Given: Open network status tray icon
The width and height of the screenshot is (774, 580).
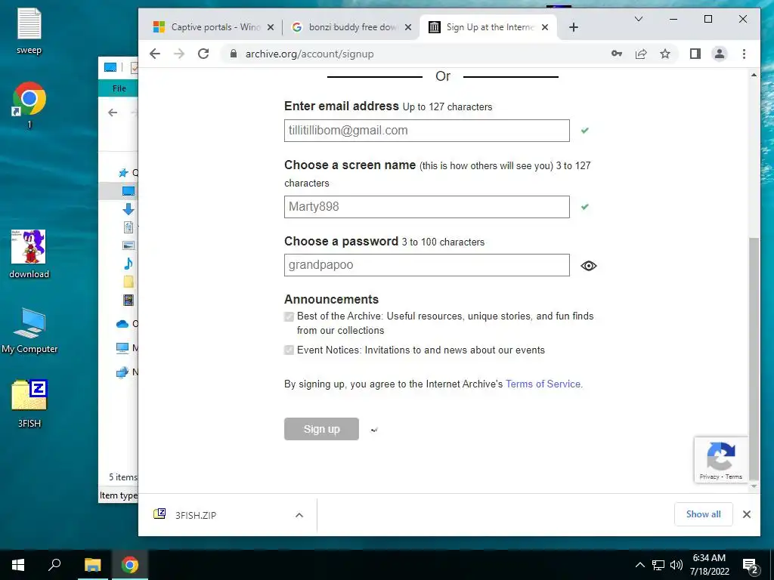Looking at the screenshot, I should coord(658,565).
